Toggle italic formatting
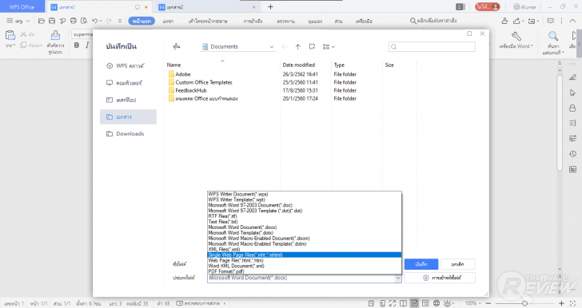This screenshot has width=582, height=308. [87, 45]
